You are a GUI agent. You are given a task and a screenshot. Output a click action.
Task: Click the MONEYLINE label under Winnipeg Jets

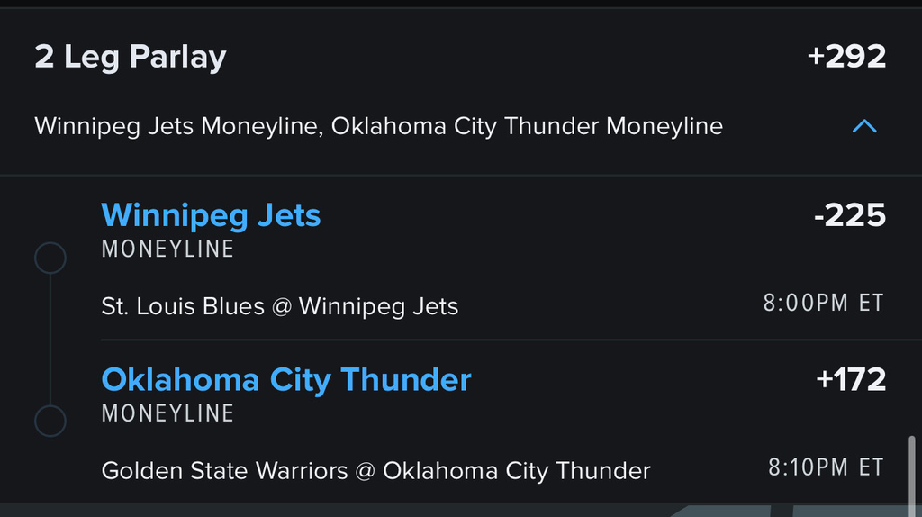tap(167, 249)
